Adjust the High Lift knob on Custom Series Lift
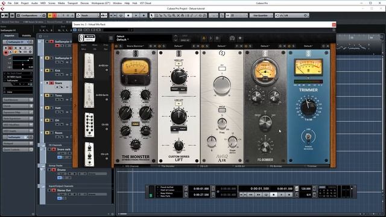Image resolution: width=386 pixels, height=217 pixels. 179,77
